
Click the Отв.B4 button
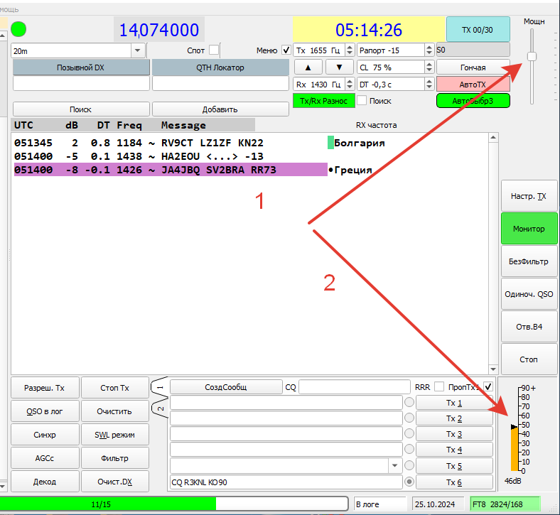tap(529, 327)
